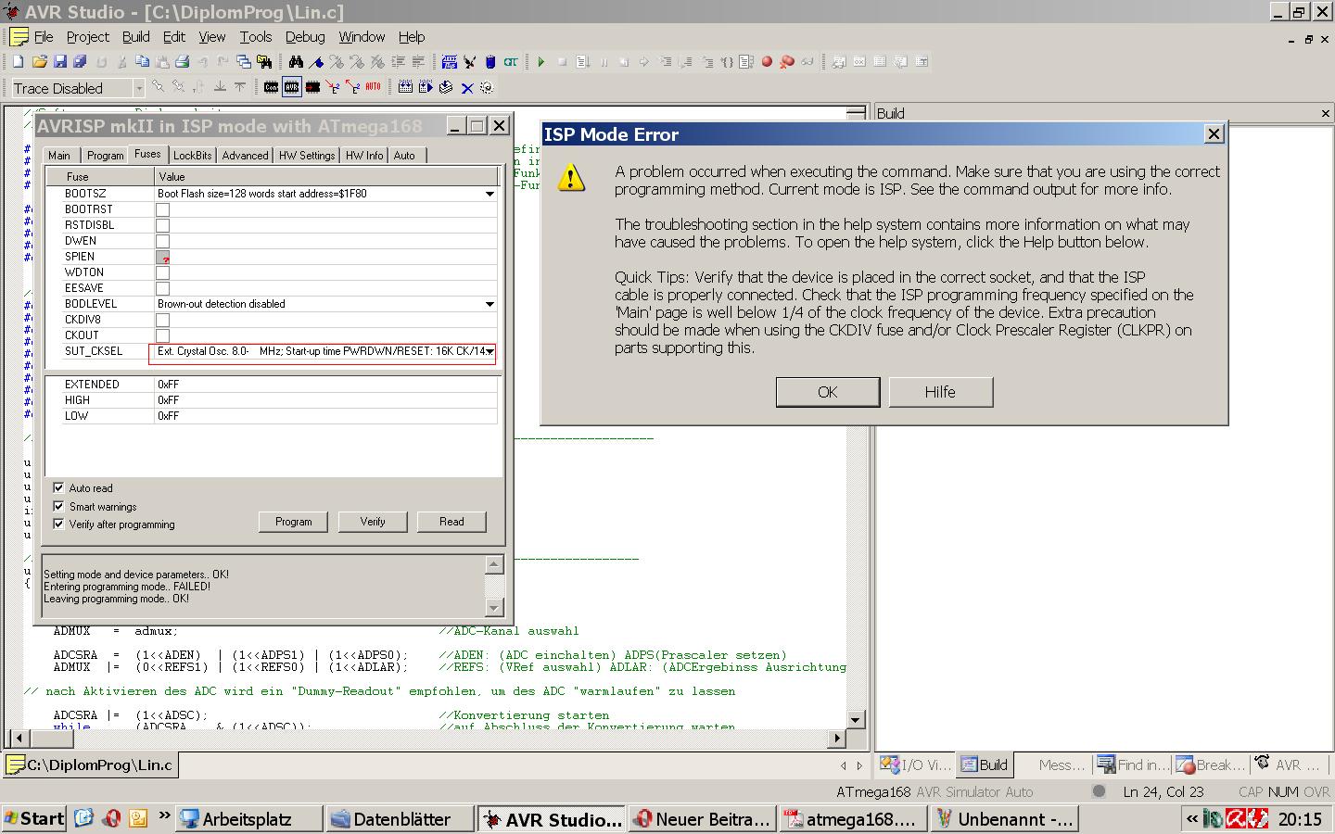The height and width of the screenshot is (834, 1335).
Task: Switch to the Main tab
Action: [x=59, y=156]
